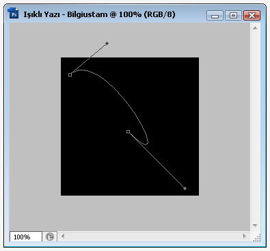Close the Işıklı Yazı document window
This screenshot has height=251, width=270.
252,16
